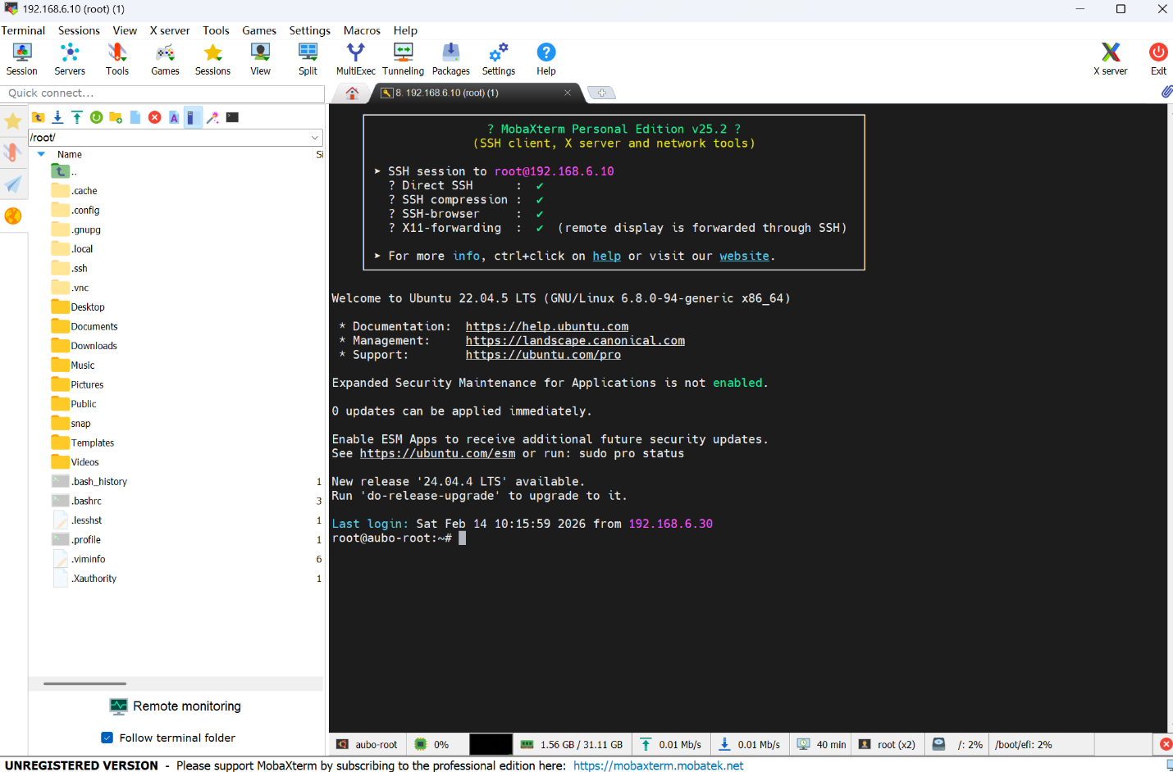The height and width of the screenshot is (772, 1173).
Task: Go to parent folder in SFTP toolbar
Action: [x=39, y=117]
